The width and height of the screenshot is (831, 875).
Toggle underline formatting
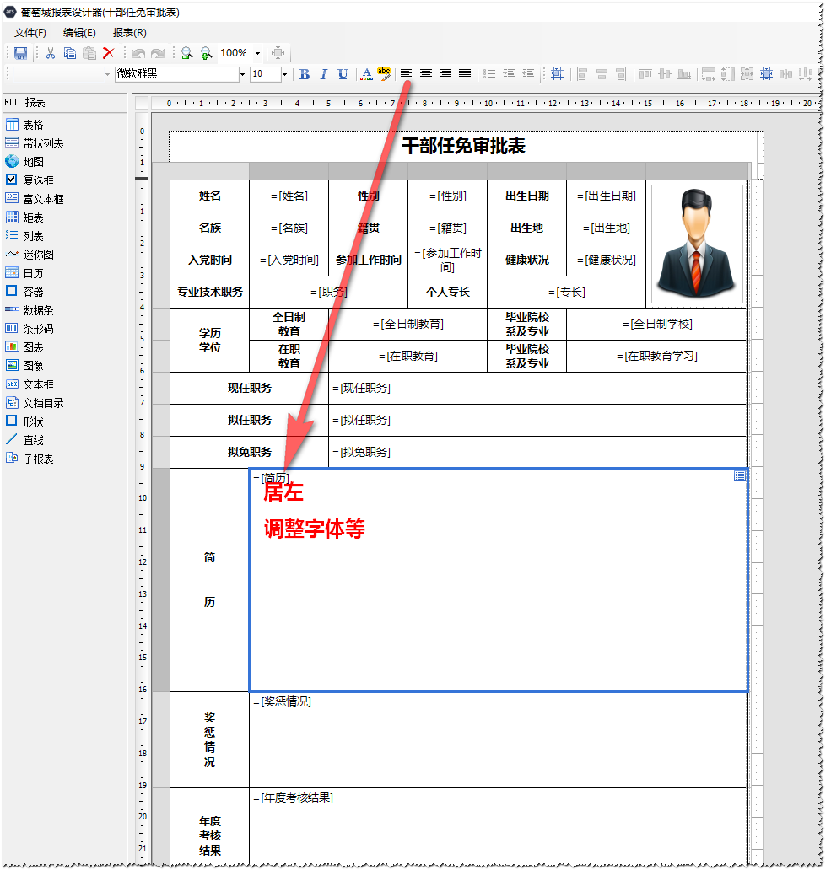coord(343,74)
